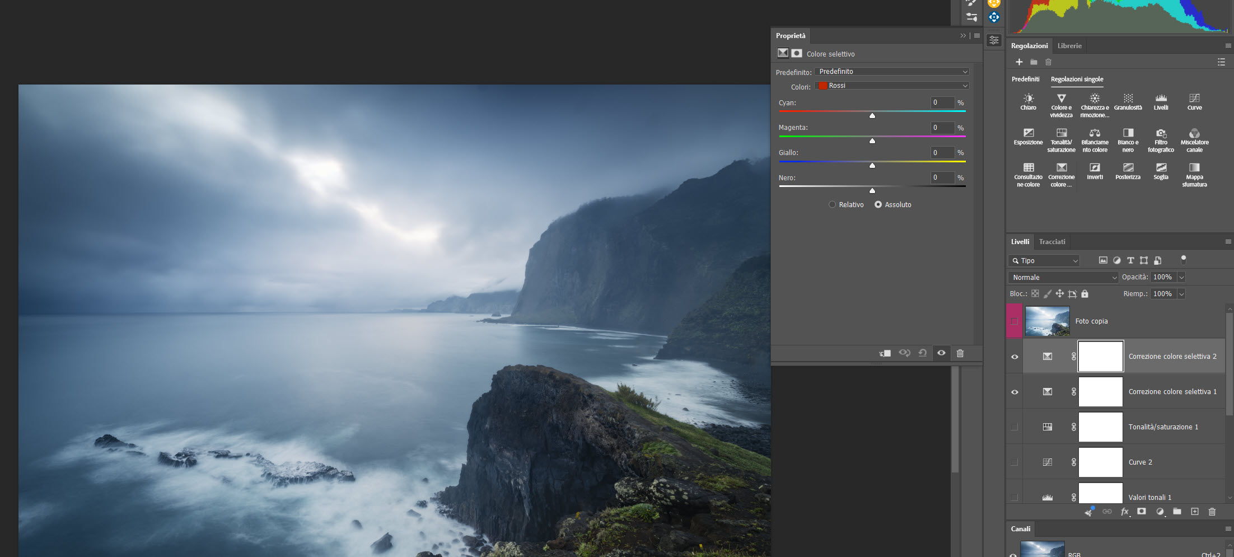Hide Correzione colore selettiva 1 layer
This screenshot has width=1234, height=557.
point(1015,392)
